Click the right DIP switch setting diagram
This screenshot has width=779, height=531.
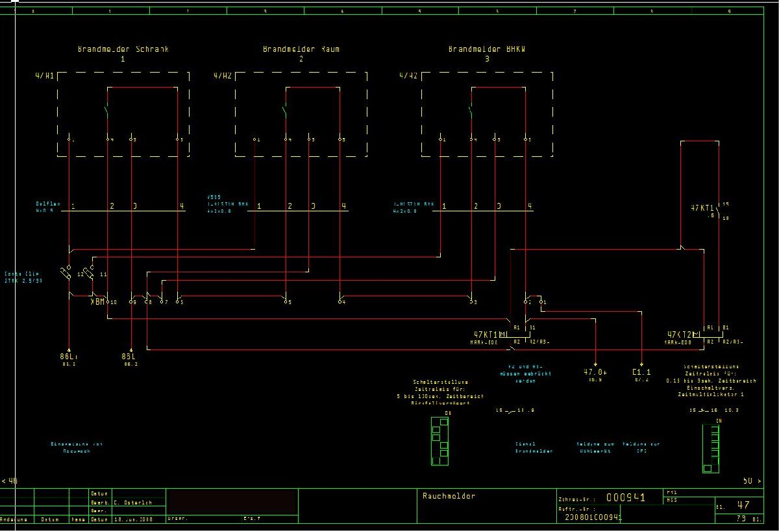pyautogui.click(x=711, y=448)
